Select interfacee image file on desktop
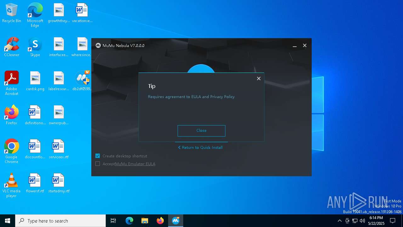Viewport: 403px width, 227px height. tap(59, 47)
